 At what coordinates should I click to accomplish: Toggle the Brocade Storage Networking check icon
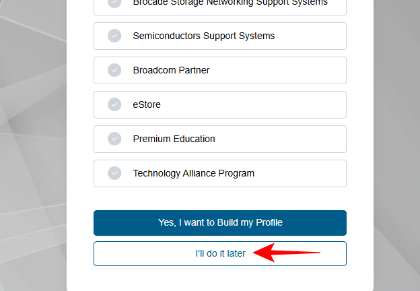click(114, 3)
